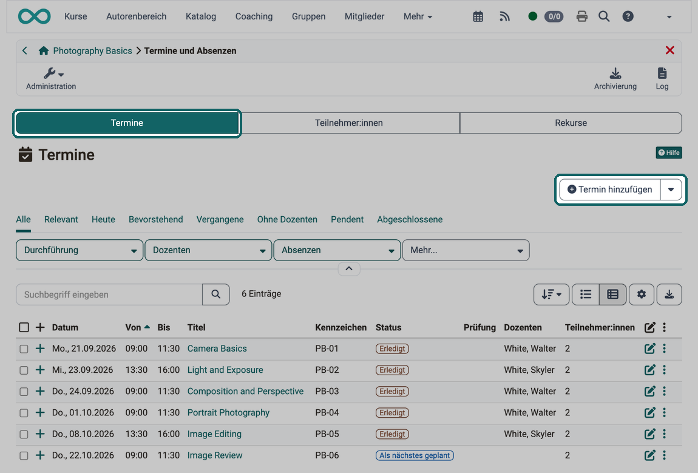Open the Archivierung download tool
The image size is (698, 473).
(x=615, y=79)
